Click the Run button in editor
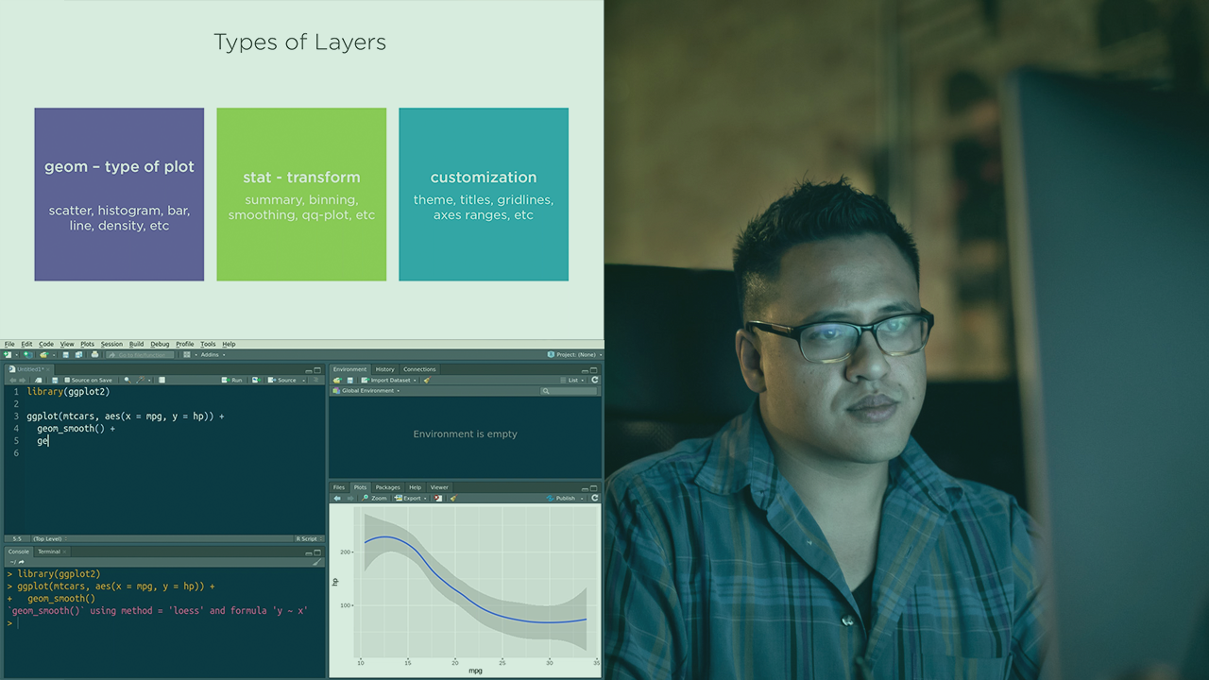Image resolution: width=1209 pixels, height=680 pixels. coord(232,381)
